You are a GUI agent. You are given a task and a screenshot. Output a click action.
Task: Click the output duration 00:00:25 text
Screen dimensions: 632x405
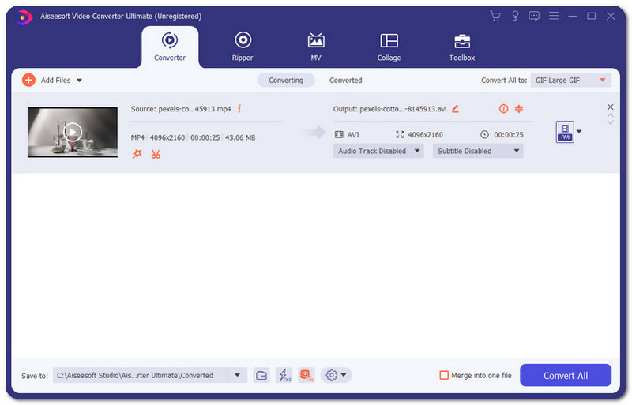click(x=509, y=134)
